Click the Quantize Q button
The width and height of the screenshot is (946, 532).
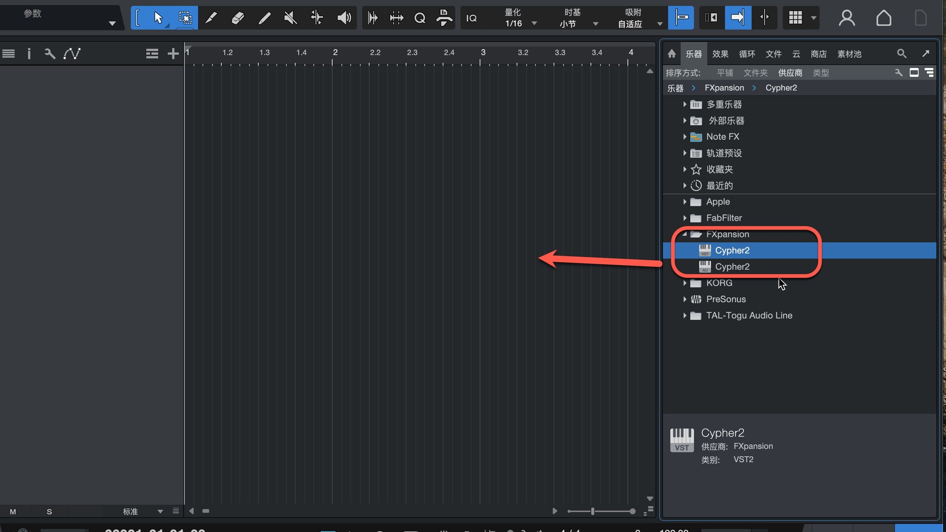(x=420, y=18)
